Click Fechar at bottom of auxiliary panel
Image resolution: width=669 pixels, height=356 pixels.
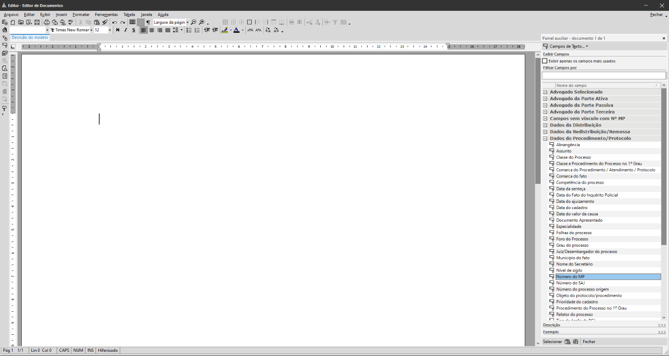[589, 341]
